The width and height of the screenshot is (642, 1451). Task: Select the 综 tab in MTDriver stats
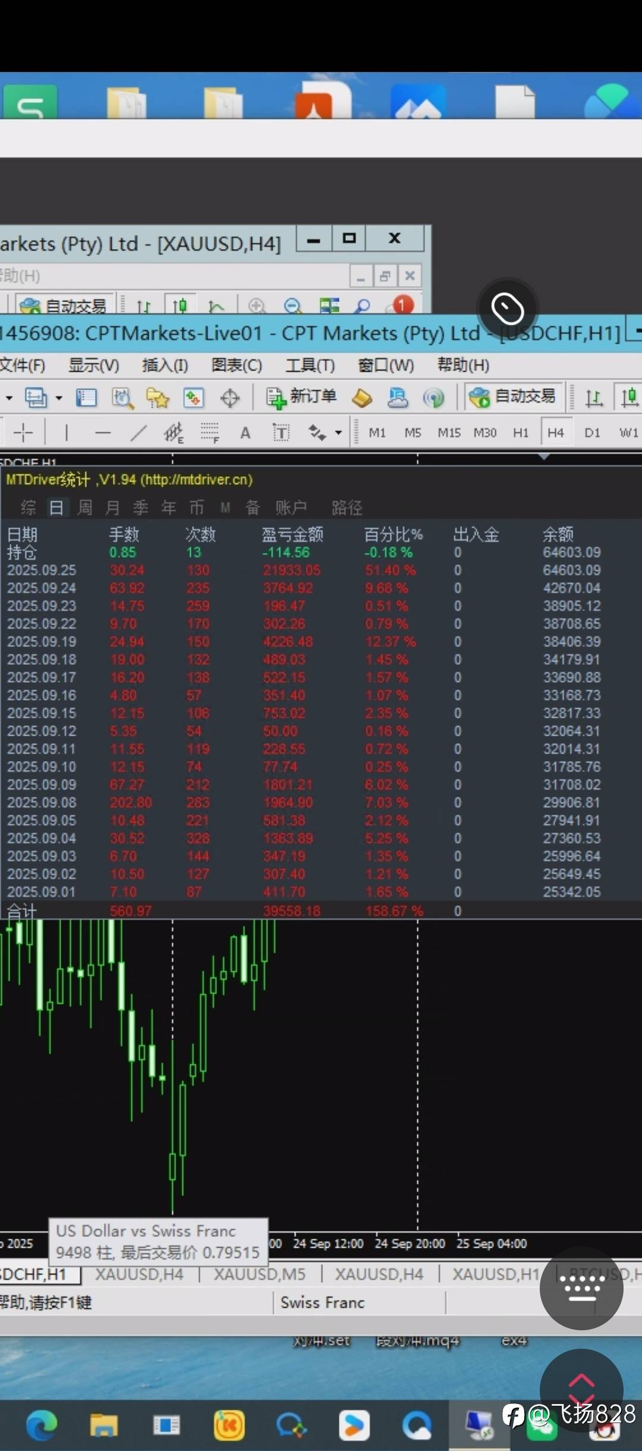pos(28,507)
